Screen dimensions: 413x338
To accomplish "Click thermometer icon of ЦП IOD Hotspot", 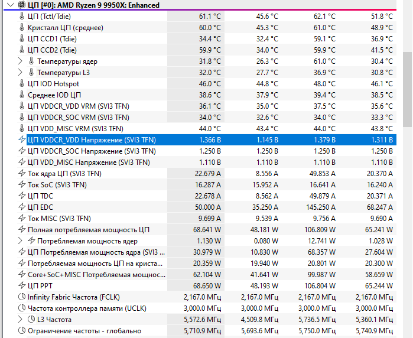I will pos(22,83).
